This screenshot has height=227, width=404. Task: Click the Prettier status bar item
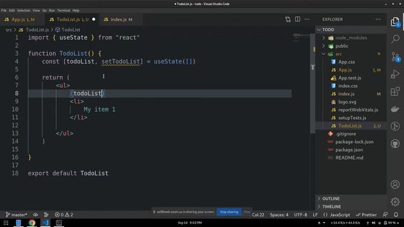[x=366, y=214]
